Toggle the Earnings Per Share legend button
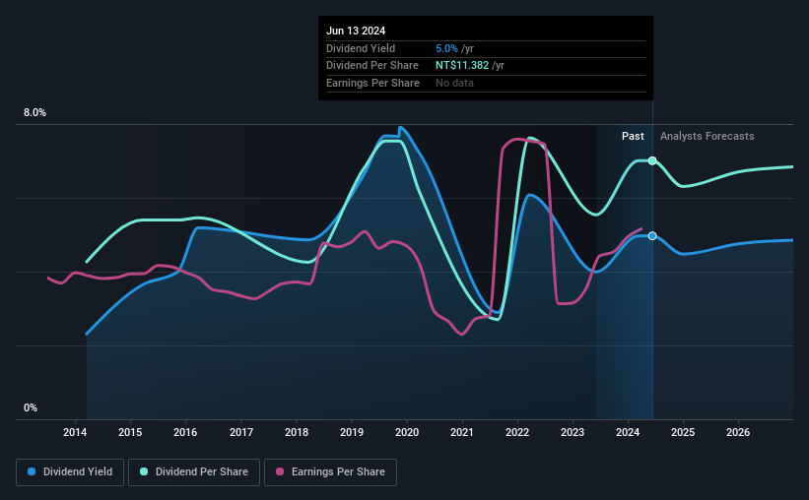This screenshot has height=500, width=809. pyautogui.click(x=330, y=472)
